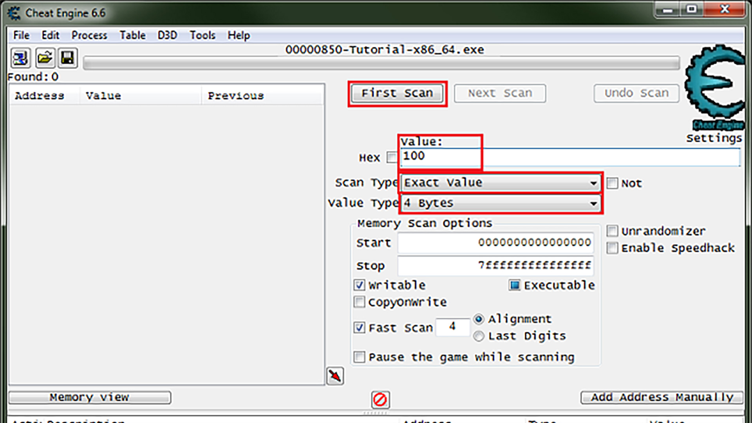Click the Cheat Engine title bar icon

(x=14, y=13)
